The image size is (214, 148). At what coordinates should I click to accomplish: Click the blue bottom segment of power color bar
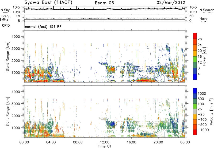coord(195,77)
